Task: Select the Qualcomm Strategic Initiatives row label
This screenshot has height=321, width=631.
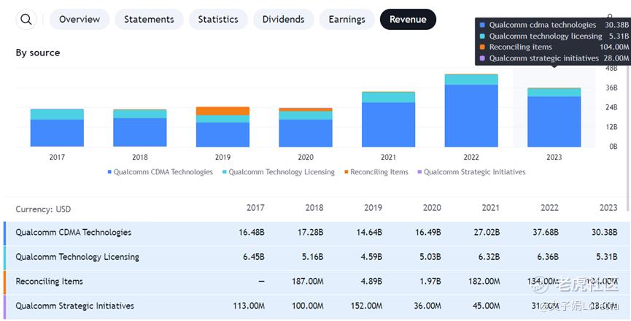Action: tap(75, 306)
